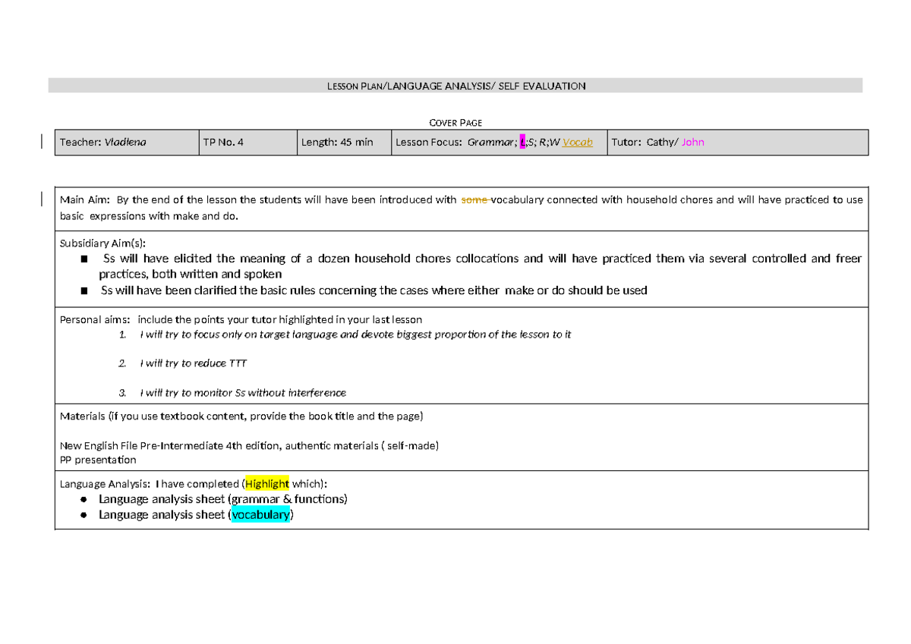
Task: Click the aim about monitoring Ss without interference
Action: pos(243,392)
